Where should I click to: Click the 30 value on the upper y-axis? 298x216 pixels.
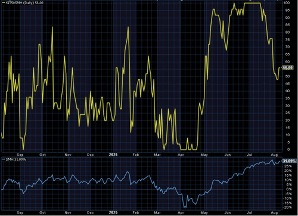pos(287,106)
